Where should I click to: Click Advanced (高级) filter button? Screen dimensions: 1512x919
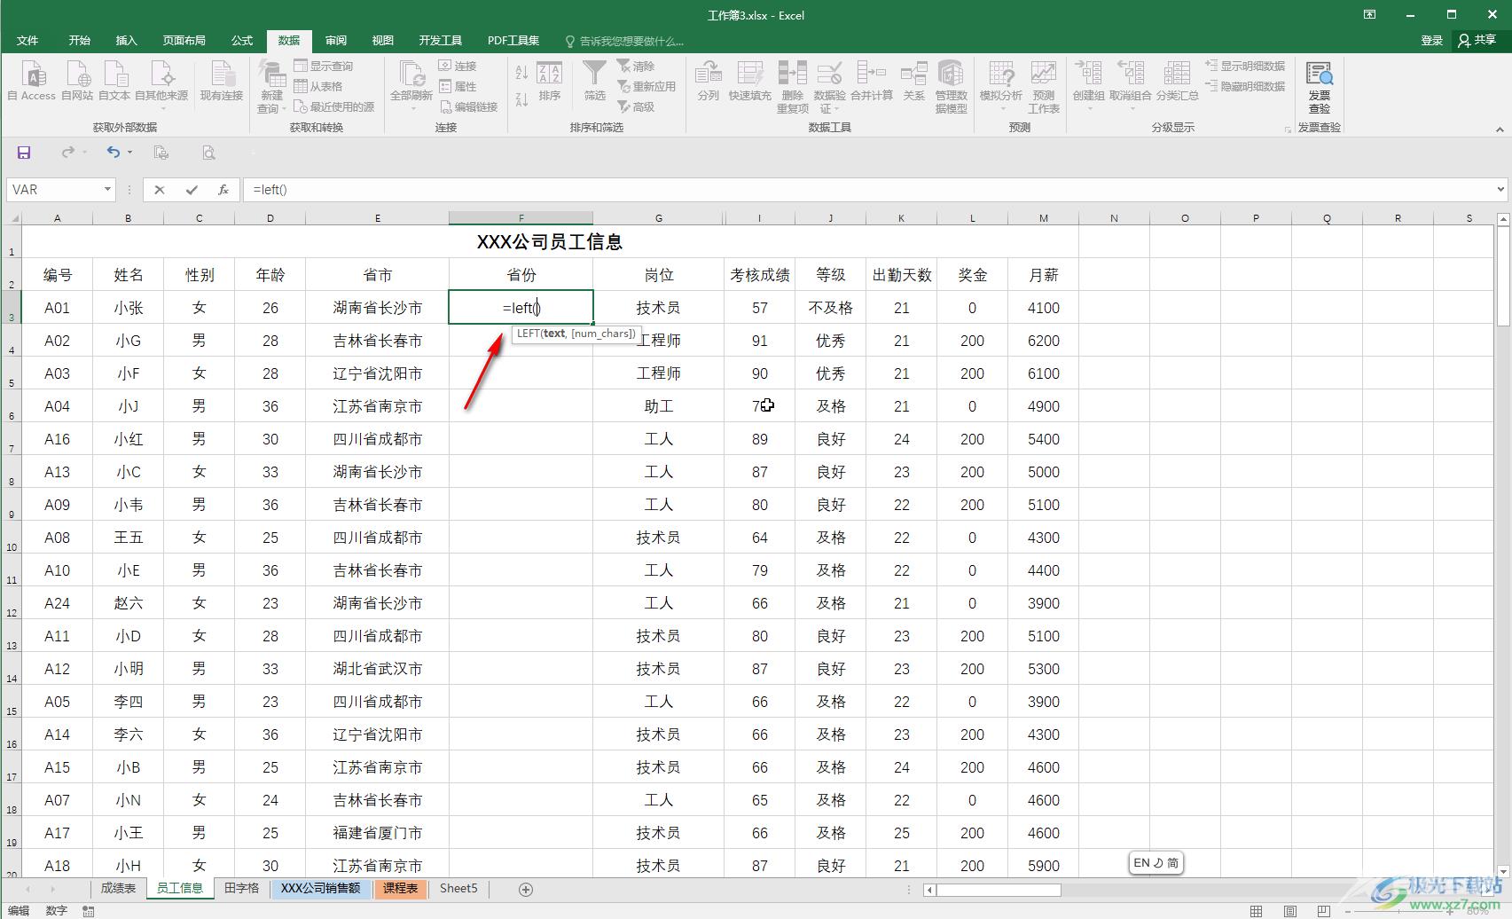pos(636,106)
